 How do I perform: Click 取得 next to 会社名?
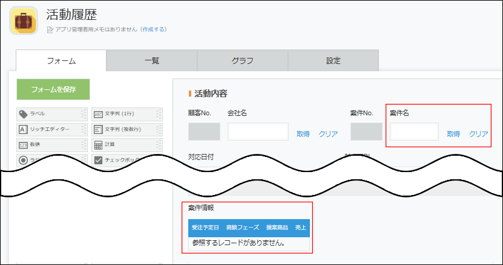point(303,134)
